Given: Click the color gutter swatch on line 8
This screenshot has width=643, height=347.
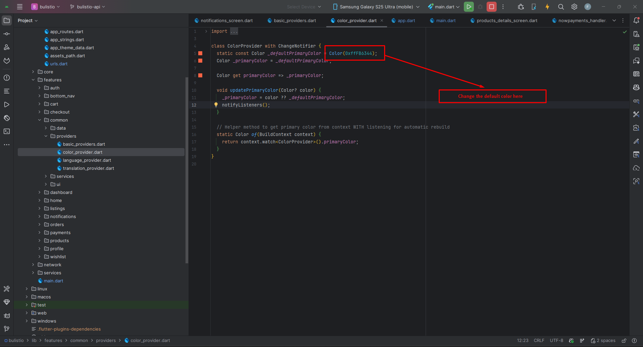Looking at the screenshot, I should click(200, 75).
